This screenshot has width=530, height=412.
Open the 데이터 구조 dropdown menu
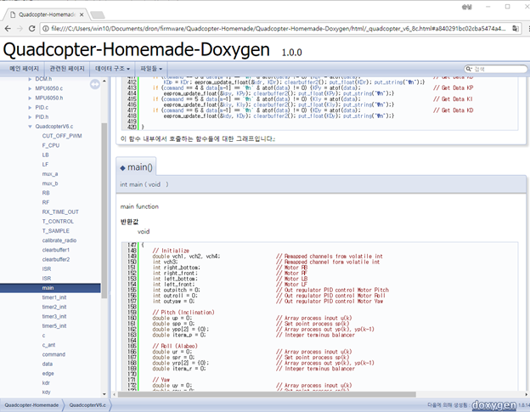pos(112,69)
